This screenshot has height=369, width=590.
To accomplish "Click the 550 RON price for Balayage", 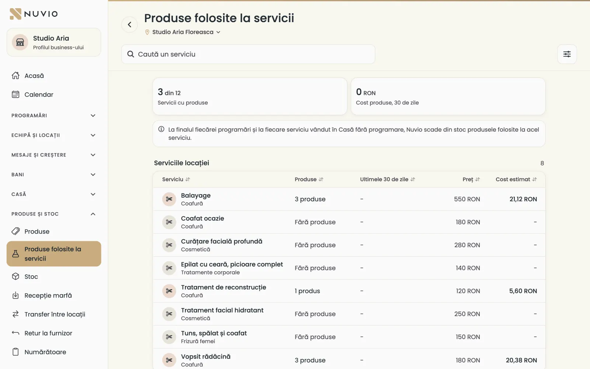I will pos(467,199).
